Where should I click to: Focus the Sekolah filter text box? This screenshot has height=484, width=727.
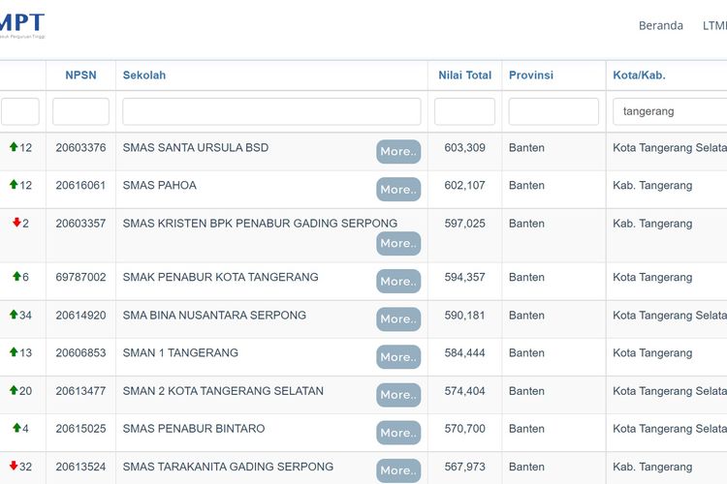(x=271, y=111)
